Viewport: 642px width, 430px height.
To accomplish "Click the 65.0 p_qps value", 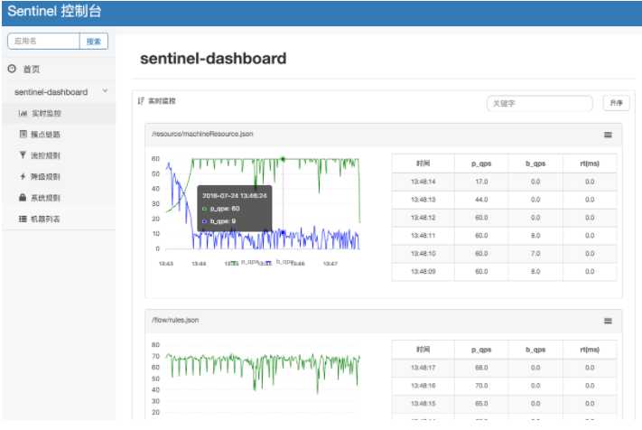I will (x=481, y=404).
